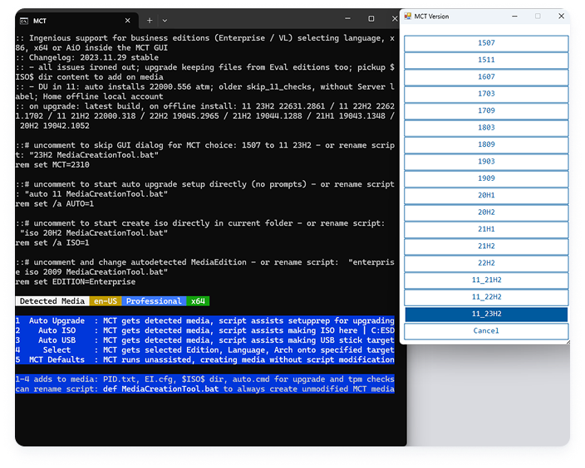Choose version 1903
The width and height of the screenshot is (585, 468).
point(486,162)
